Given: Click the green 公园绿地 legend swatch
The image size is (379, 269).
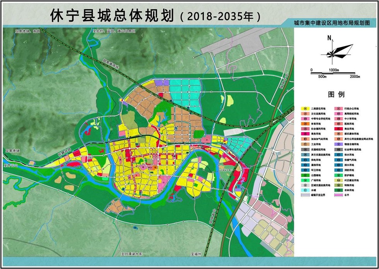Looking at the screenshot, I should (x=306, y=175).
